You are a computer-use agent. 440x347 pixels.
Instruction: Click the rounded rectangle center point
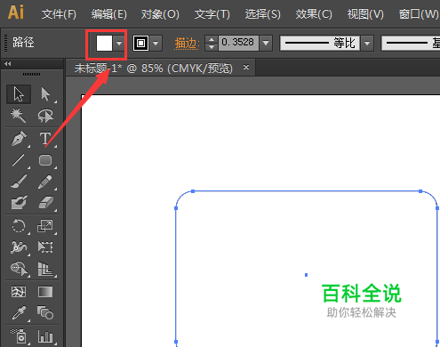click(306, 275)
